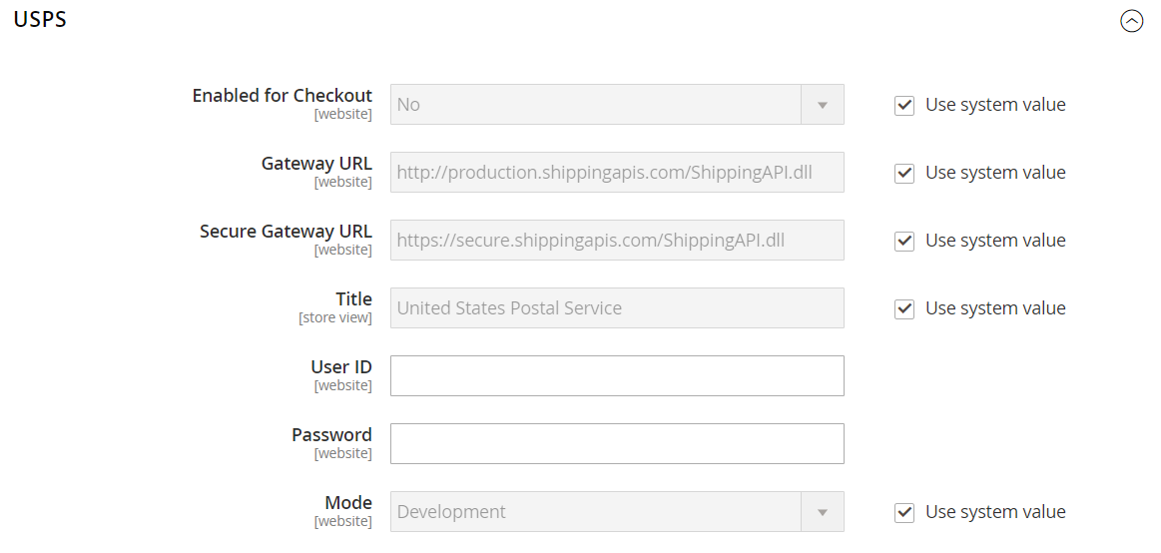Click the Gateway URL input field
The width and height of the screenshot is (1161, 553).
(617, 172)
